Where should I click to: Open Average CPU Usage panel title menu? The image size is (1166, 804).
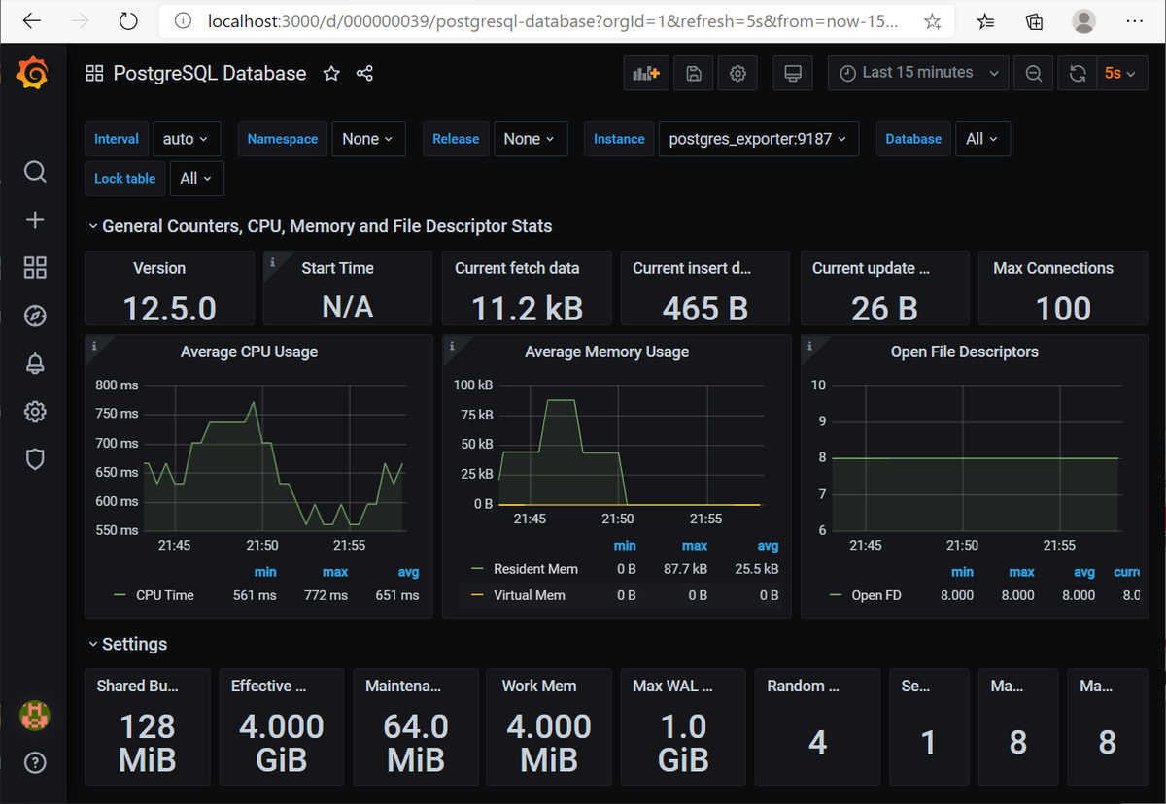249,352
